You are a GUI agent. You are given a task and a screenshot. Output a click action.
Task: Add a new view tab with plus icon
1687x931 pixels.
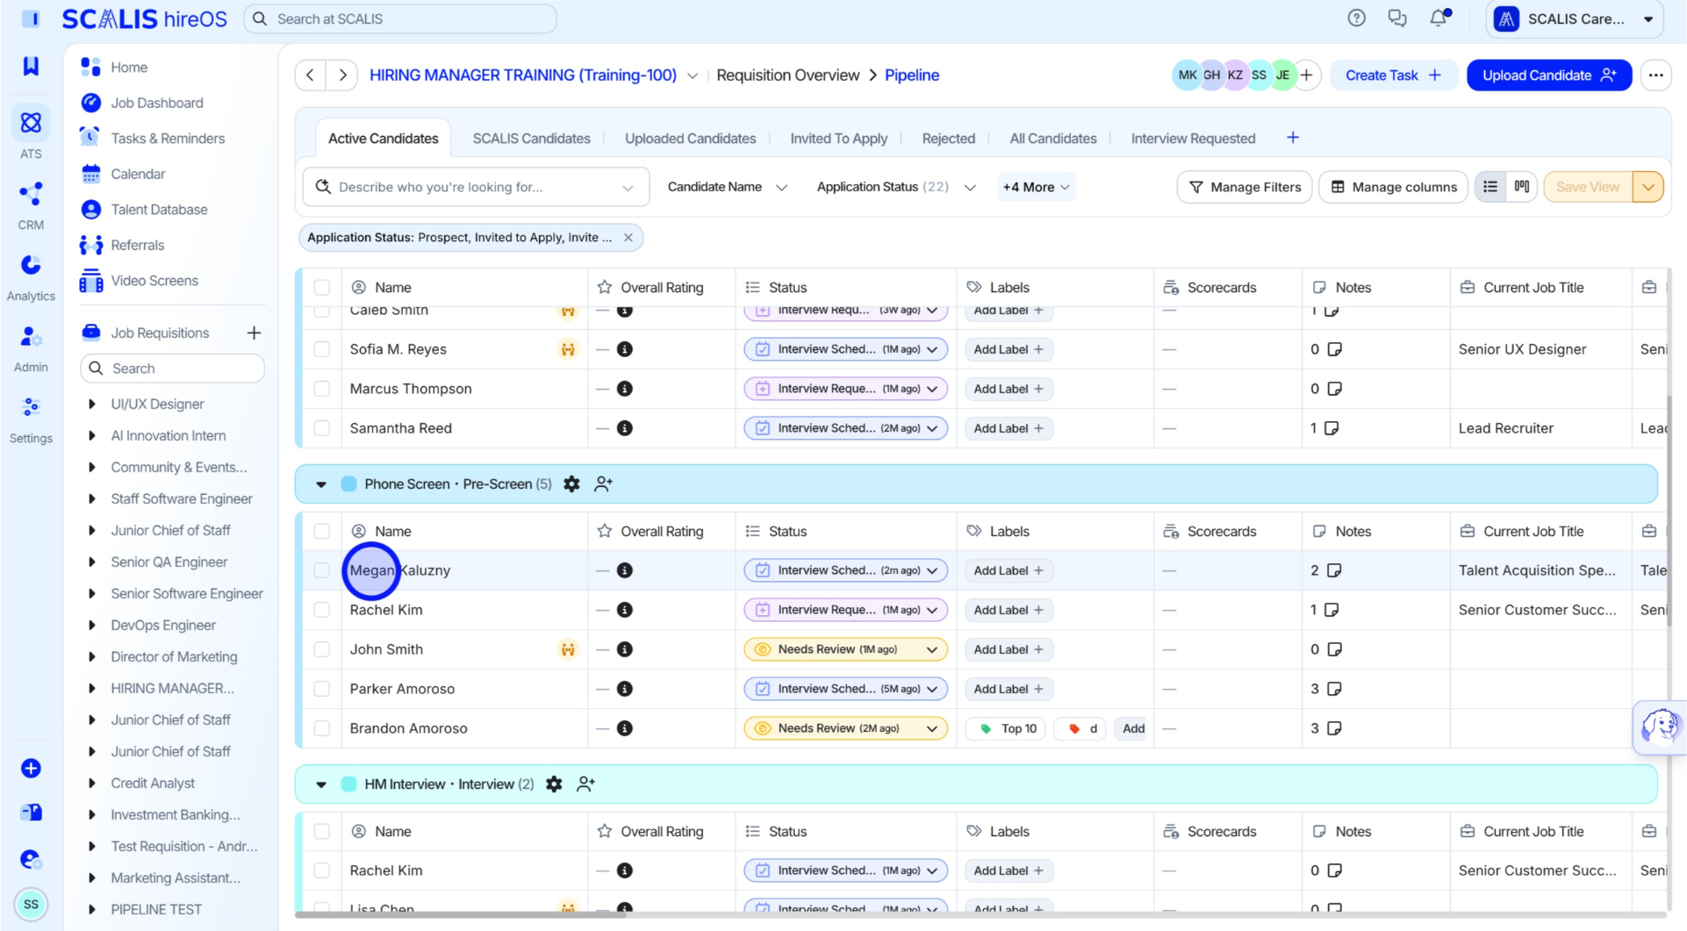pyautogui.click(x=1293, y=138)
